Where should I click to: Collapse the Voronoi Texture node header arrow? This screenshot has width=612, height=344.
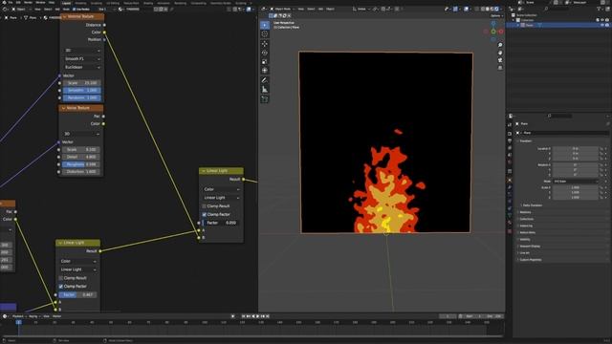64,17
